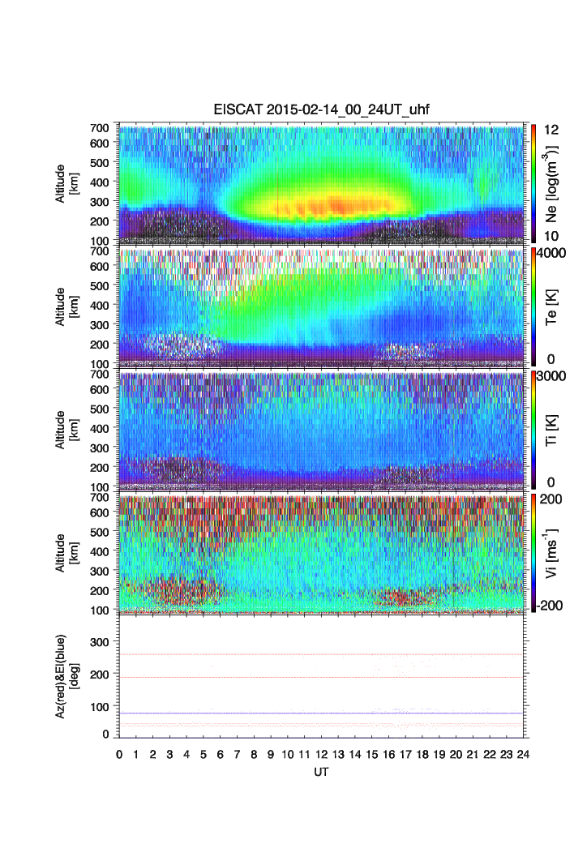Click the '600' altitude tick of the Vi panel
The image size is (574, 861).
tap(100, 512)
